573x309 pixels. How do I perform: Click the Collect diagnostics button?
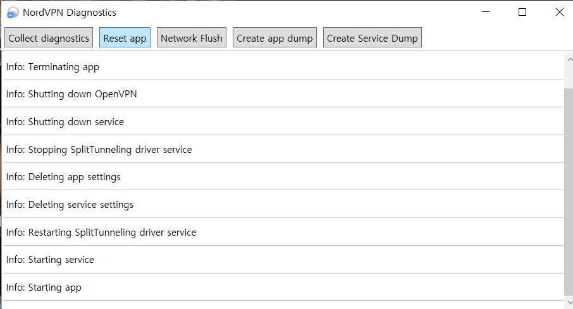49,38
